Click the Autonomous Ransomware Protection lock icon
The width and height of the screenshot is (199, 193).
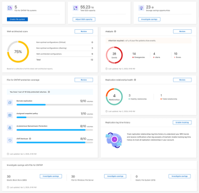[10, 128]
